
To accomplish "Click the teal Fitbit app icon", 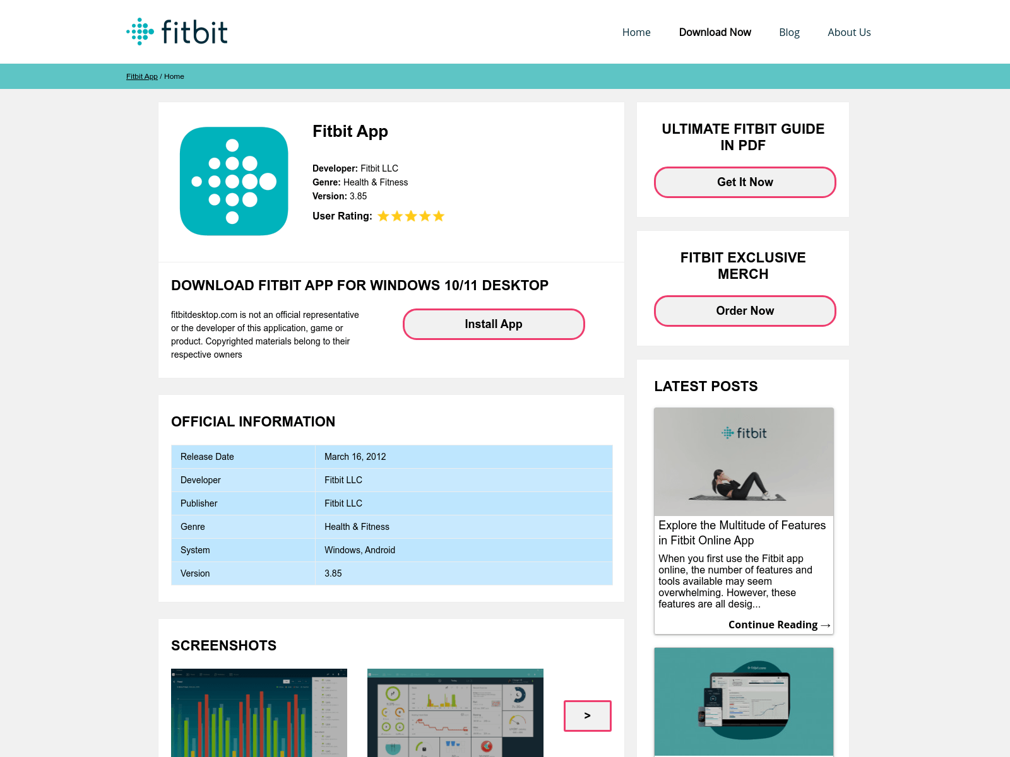I will point(234,181).
